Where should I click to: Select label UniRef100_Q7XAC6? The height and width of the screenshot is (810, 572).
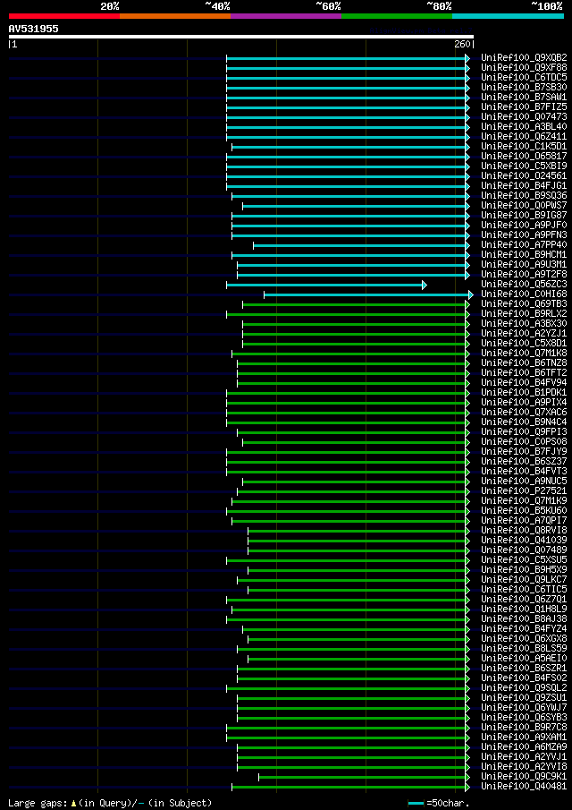pos(524,413)
